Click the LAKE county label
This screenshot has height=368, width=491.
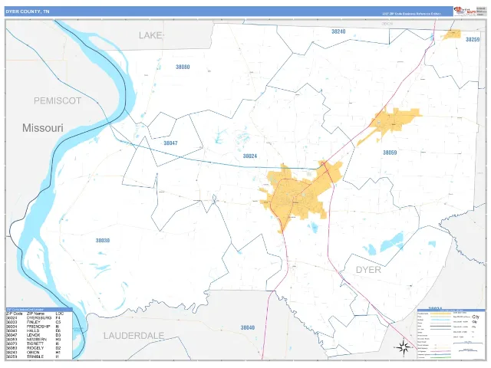pos(150,35)
